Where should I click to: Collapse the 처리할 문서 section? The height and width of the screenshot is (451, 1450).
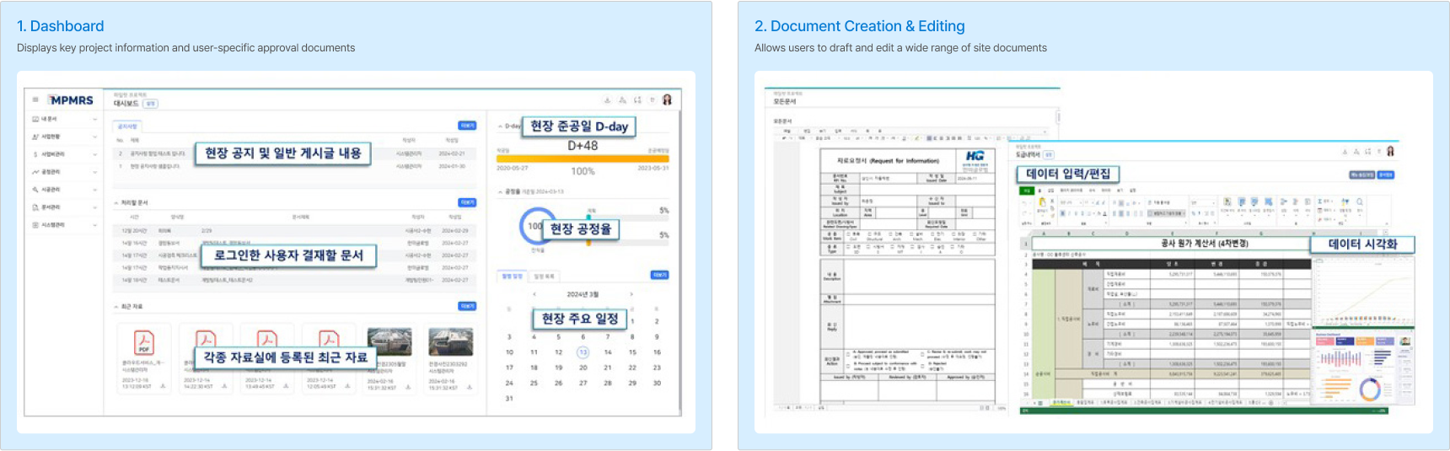[116, 203]
